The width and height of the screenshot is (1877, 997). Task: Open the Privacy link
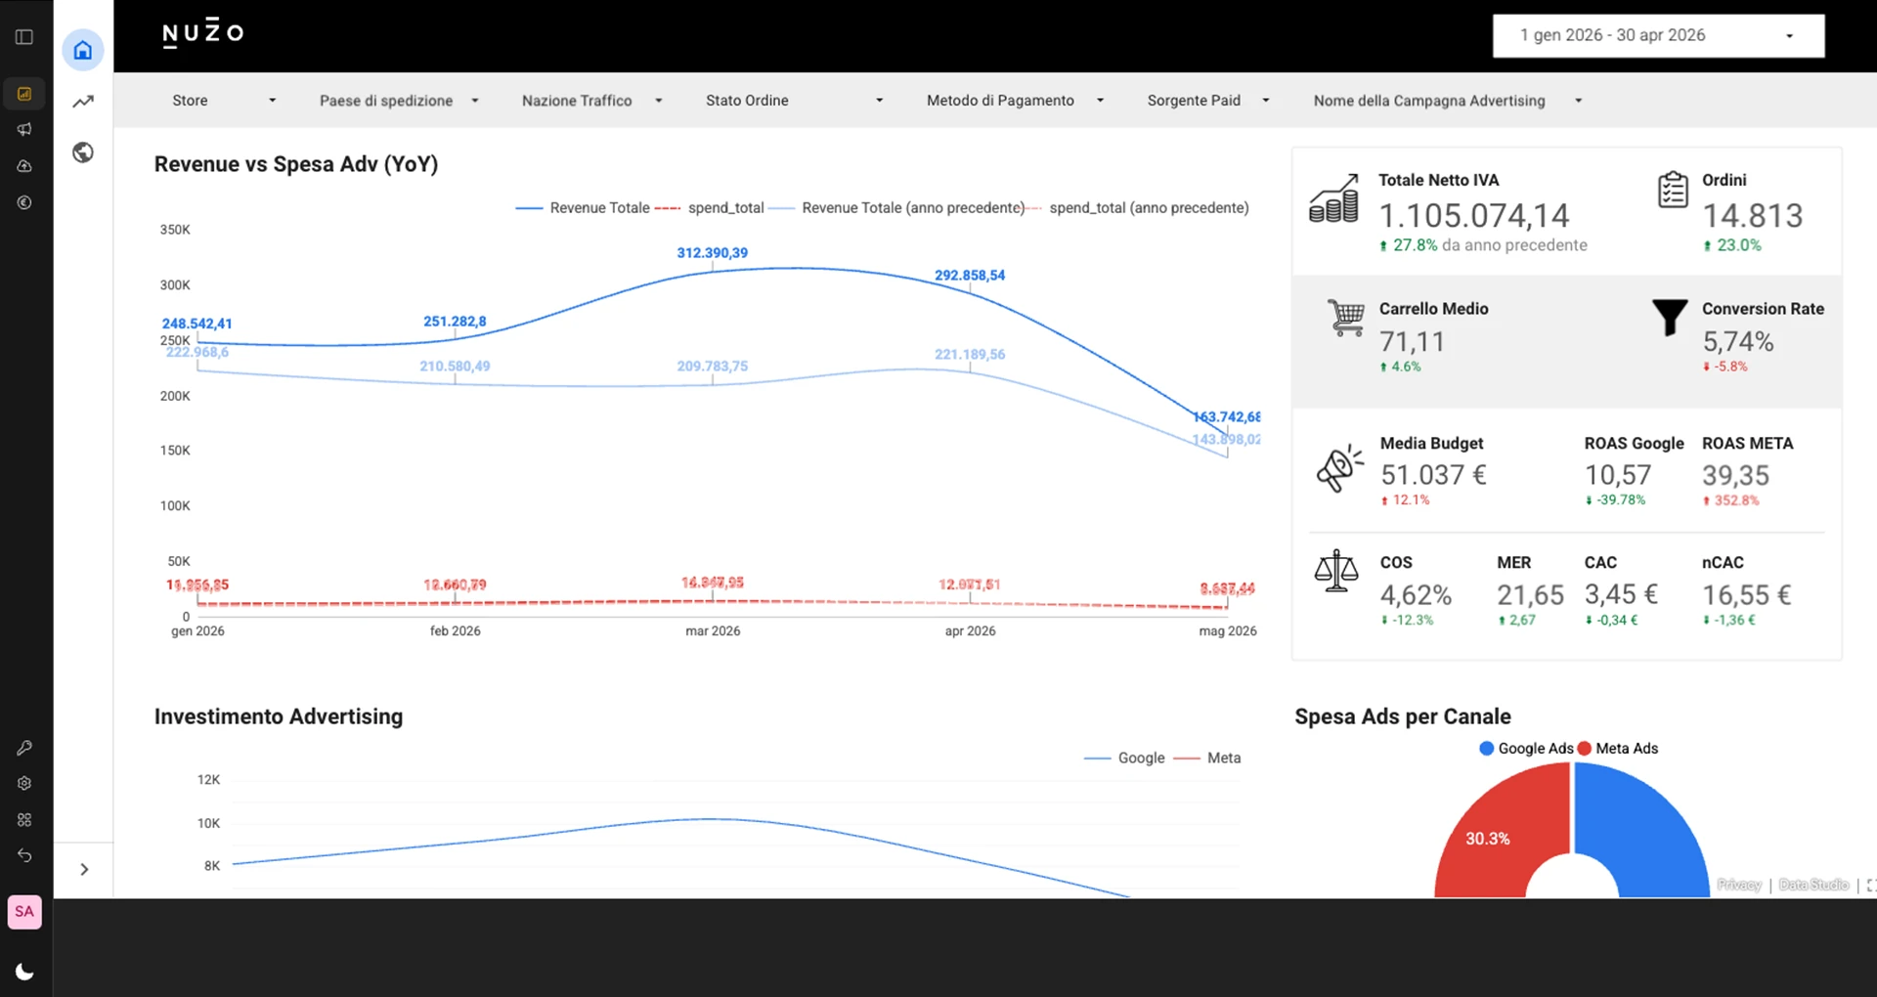point(1739,885)
